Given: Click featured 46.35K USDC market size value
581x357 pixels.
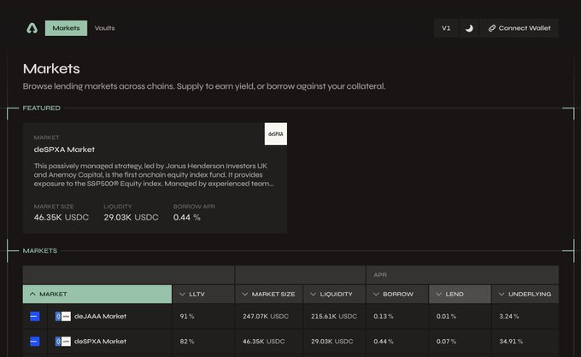Looking at the screenshot, I should [62, 218].
